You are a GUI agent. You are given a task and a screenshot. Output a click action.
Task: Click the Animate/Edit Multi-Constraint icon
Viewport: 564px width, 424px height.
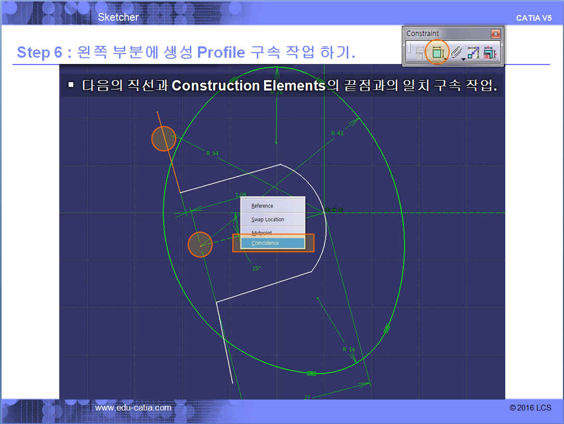click(x=489, y=53)
